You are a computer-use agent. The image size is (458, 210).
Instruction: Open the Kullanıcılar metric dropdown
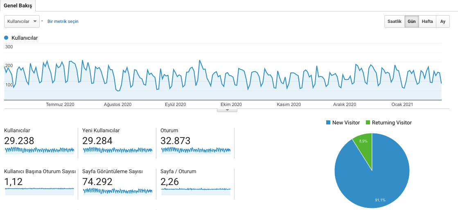coord(22,21)
